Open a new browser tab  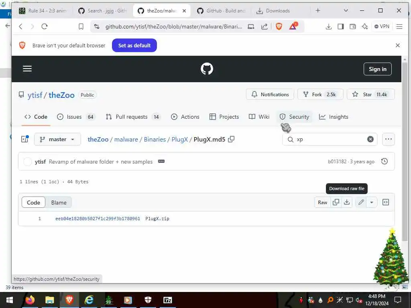318,10
